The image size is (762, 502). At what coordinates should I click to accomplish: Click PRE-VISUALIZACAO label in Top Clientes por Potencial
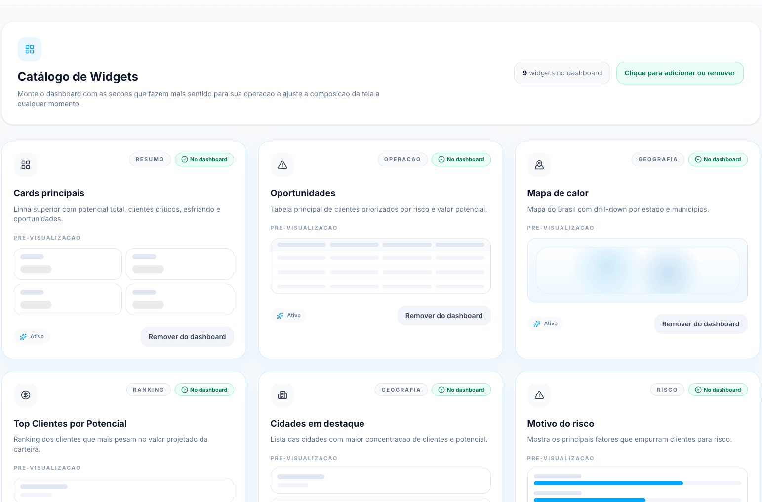47,468
